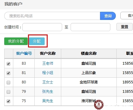Image resolution: width=133 pixels, height=110 pixels.
Task: Uncheck the checkbox for customer 83
Action: point(8,64)
